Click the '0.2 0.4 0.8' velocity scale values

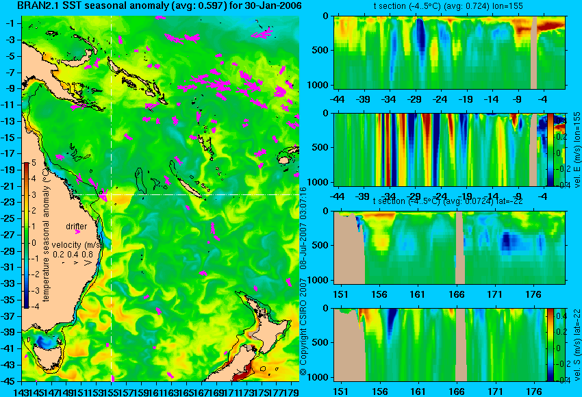click(73, 255)
